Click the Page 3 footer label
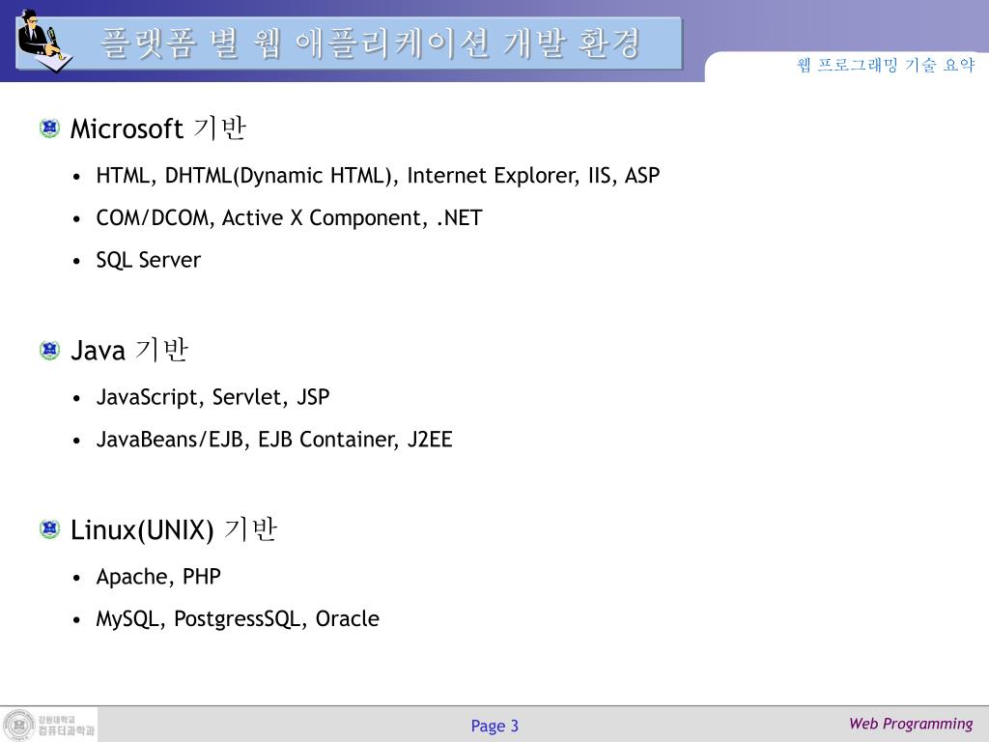Screen dimensions: 989x742 [x=494, y=727]
